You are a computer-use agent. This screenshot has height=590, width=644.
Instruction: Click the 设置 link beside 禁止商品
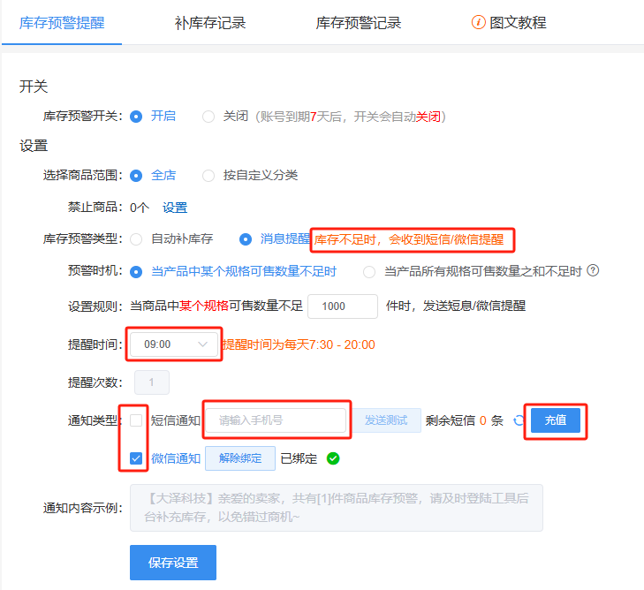pos(175,208)
